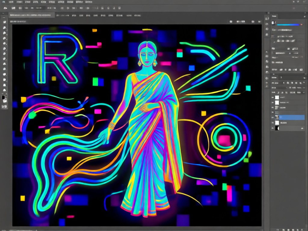Viewport: 308px width, 231px height.
Task: Toggle visibility of the third layer with textured thumbnail
Action: 273,108
